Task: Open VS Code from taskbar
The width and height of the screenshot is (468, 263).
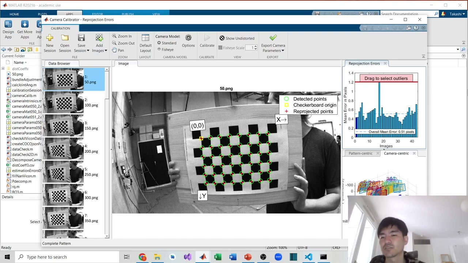Action: pyautogui.click(x=309, y=257)
